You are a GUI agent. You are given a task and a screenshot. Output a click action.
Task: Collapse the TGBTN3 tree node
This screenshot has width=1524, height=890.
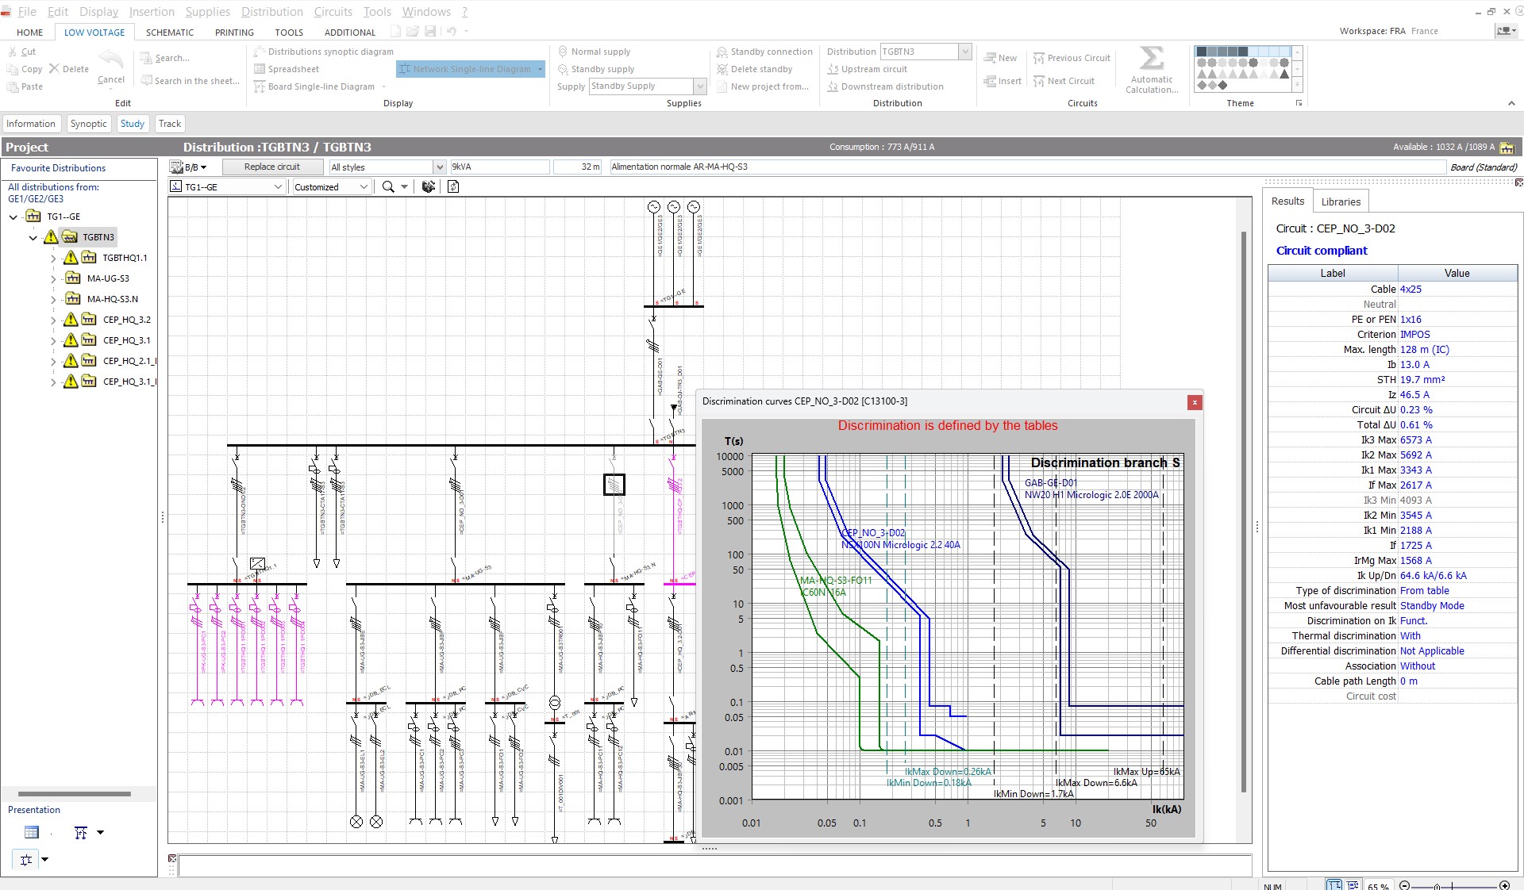(x=33, y=237)
